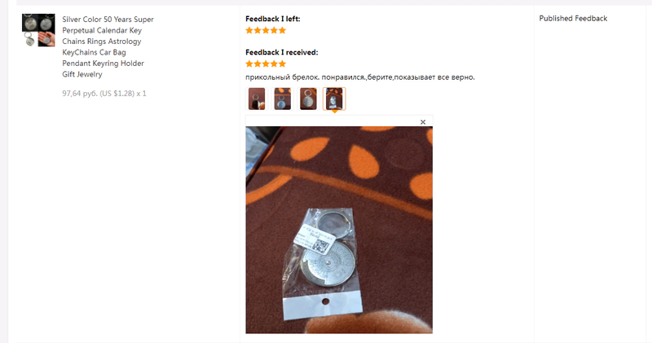Click the first star under Feedback I left

(x=249, y=30)
